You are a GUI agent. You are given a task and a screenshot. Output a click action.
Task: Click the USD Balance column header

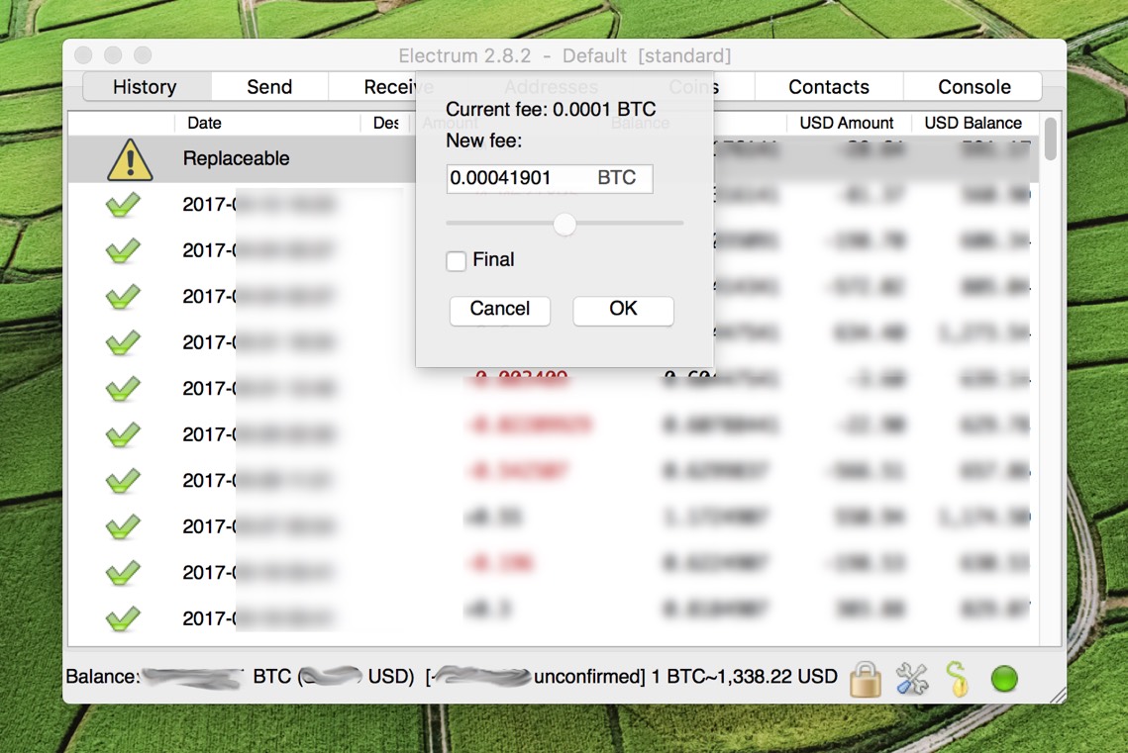click(973, 123)
